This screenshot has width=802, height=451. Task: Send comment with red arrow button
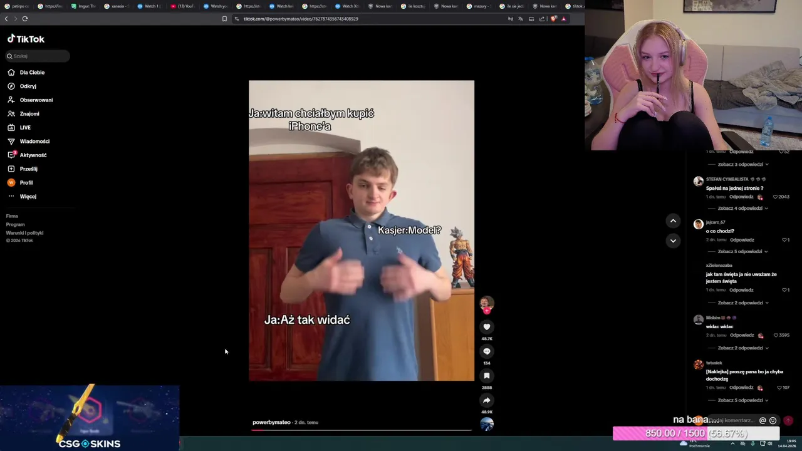(788, 421)
